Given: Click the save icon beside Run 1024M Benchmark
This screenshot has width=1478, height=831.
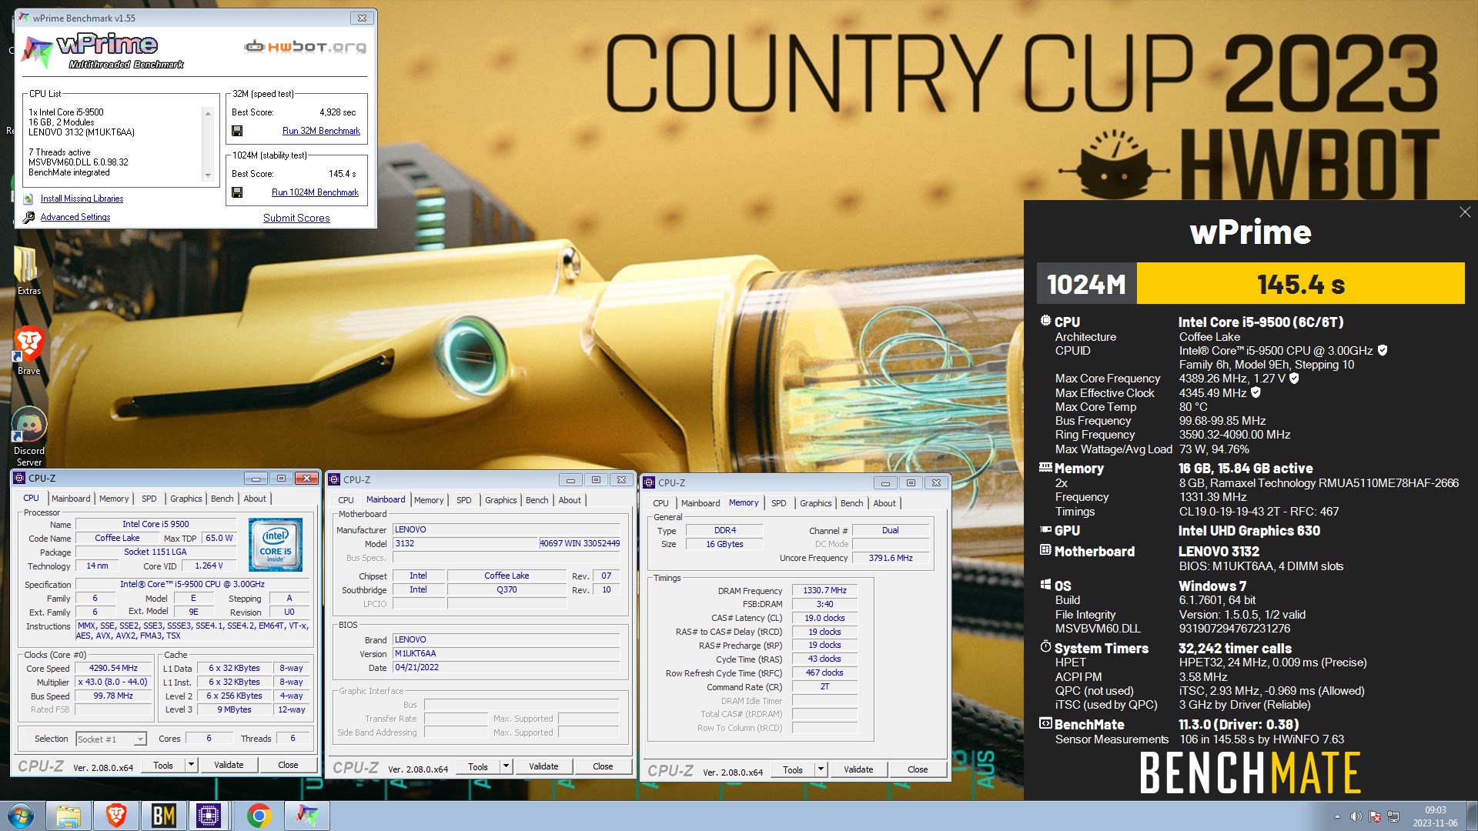Looking at the screenshot, I should (x=237, y=192).
